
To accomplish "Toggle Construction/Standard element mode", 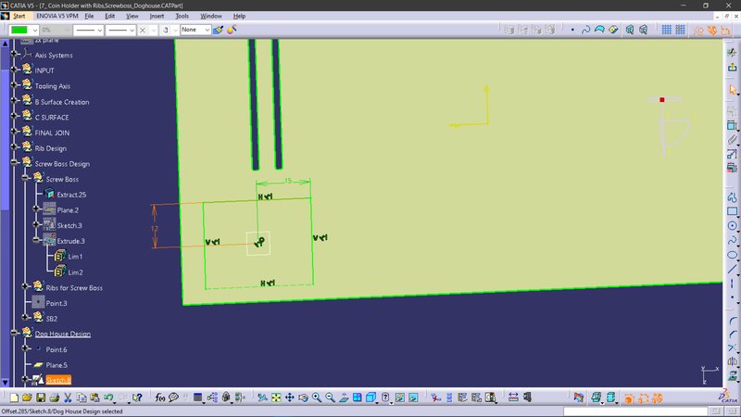I will (698, 30).
